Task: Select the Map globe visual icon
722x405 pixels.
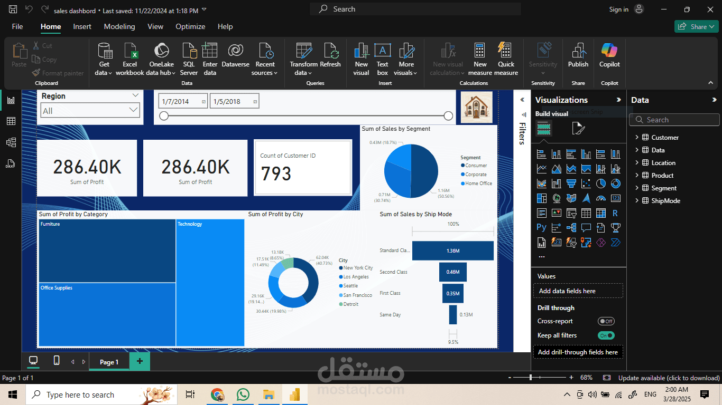Action: pos(556,198)
